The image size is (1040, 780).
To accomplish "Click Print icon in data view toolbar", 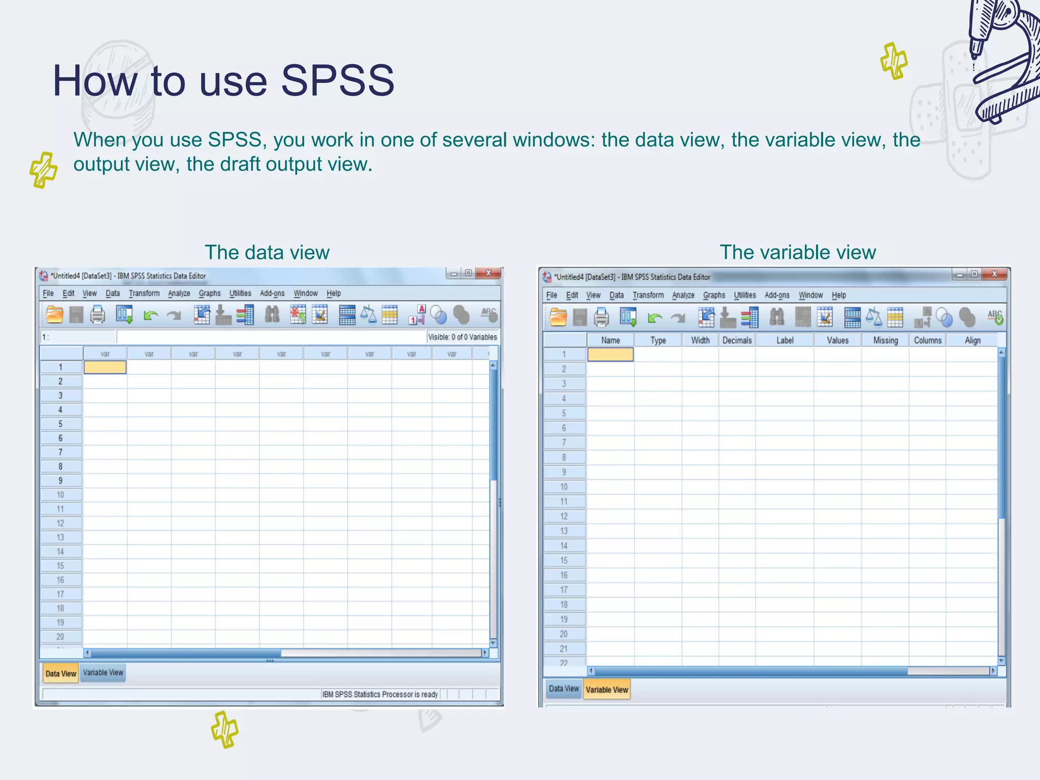I will pos(97,315).
